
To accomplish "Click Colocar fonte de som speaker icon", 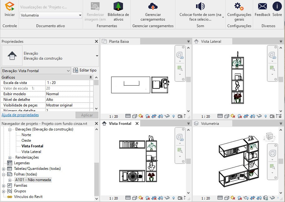I will pos(200,6).
